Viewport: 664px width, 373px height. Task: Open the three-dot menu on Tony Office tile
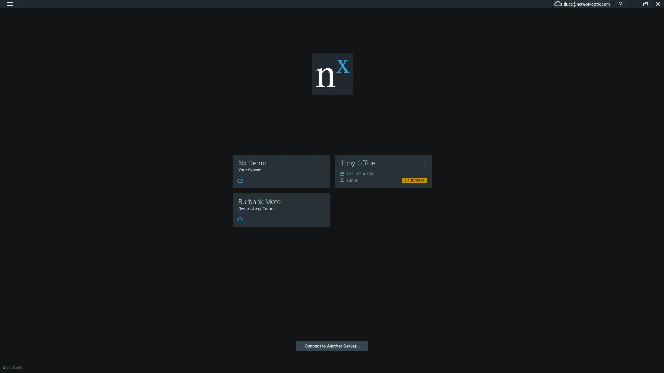click(425, 163)
